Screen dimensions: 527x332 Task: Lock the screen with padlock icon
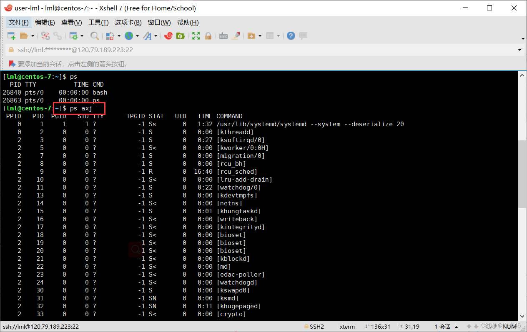[208, 36]
